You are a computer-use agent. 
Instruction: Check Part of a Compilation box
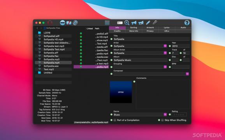115,120
